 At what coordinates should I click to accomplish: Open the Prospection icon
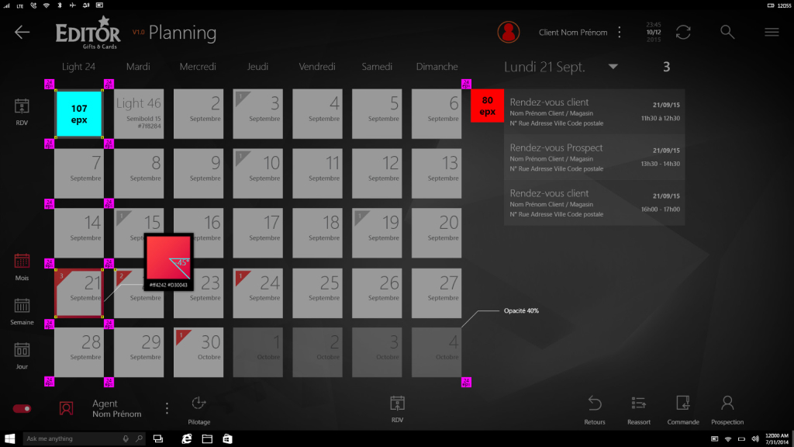(x=727, y=403)
